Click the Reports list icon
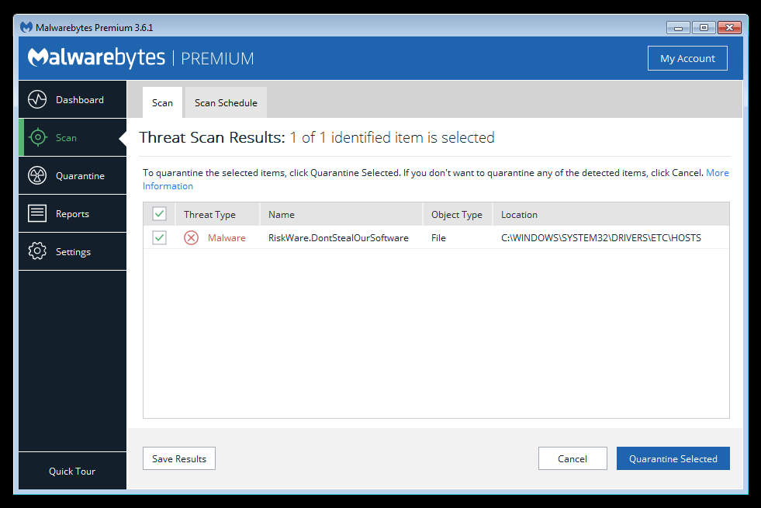 coord(37,214)
